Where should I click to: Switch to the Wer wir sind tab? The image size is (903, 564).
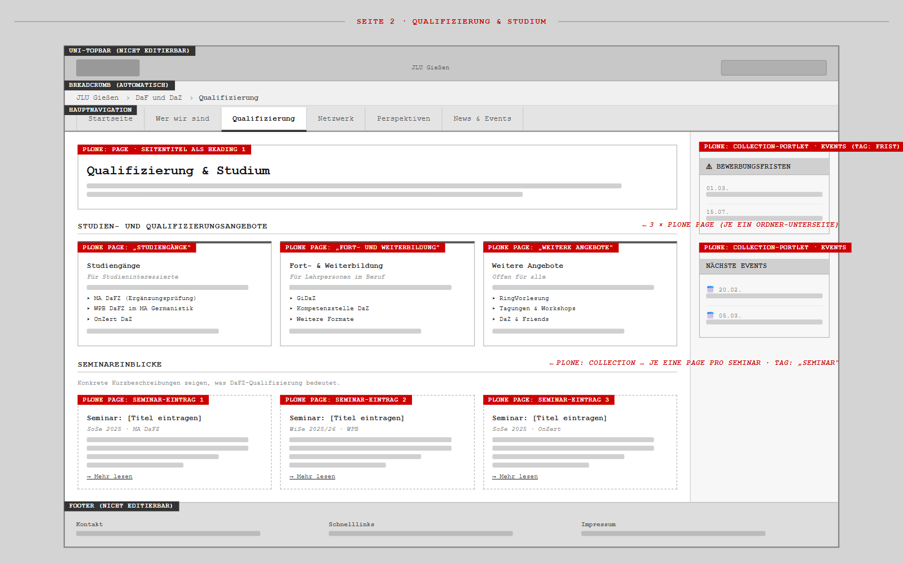(182, 118)
